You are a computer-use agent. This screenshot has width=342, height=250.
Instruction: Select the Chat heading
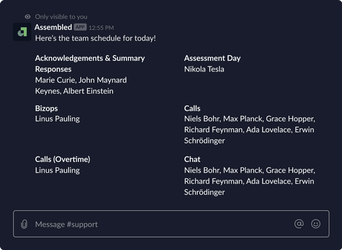(192, 159)
